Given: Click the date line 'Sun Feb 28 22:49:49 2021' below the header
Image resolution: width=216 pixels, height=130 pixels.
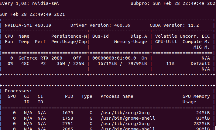Looking at the screenshot, I should [x=33, y=14].
